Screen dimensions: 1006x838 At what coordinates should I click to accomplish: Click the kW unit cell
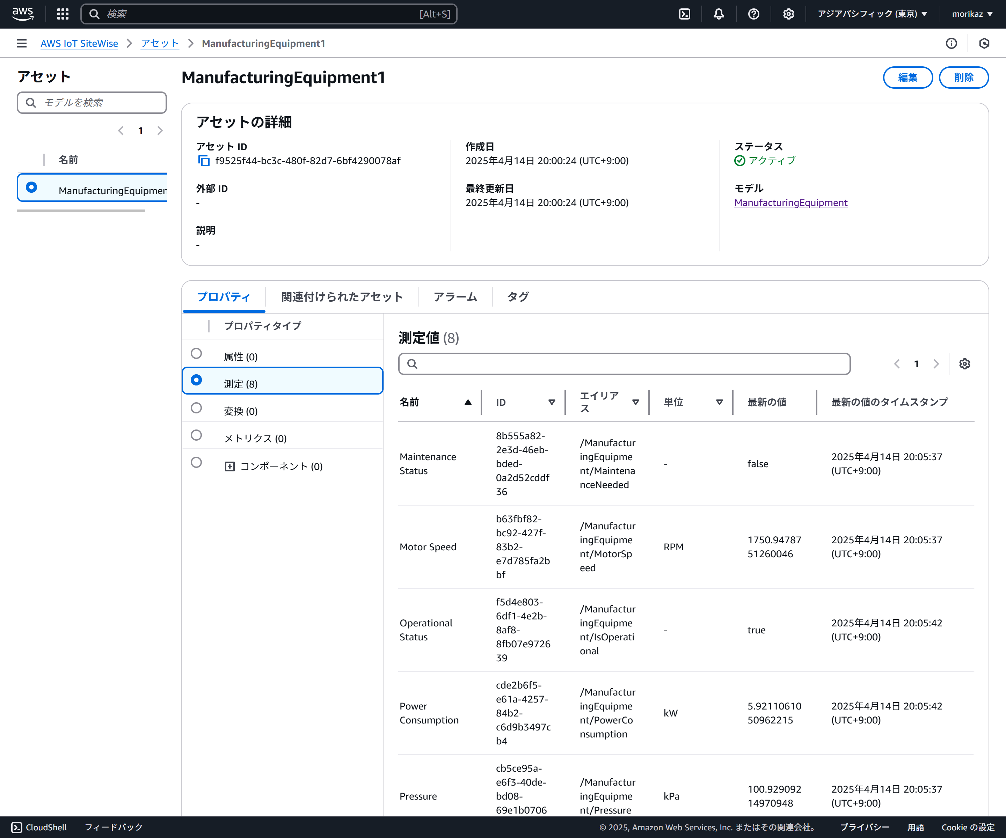[670, 713]
